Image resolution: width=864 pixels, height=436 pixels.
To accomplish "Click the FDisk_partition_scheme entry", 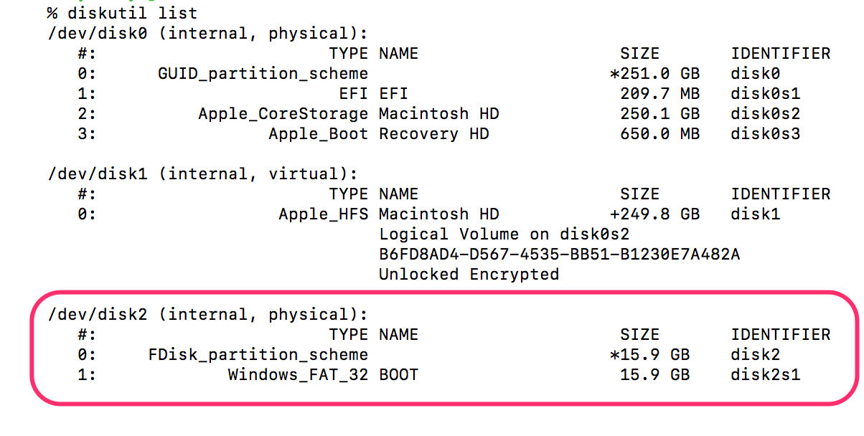I will tap(258, 354).
